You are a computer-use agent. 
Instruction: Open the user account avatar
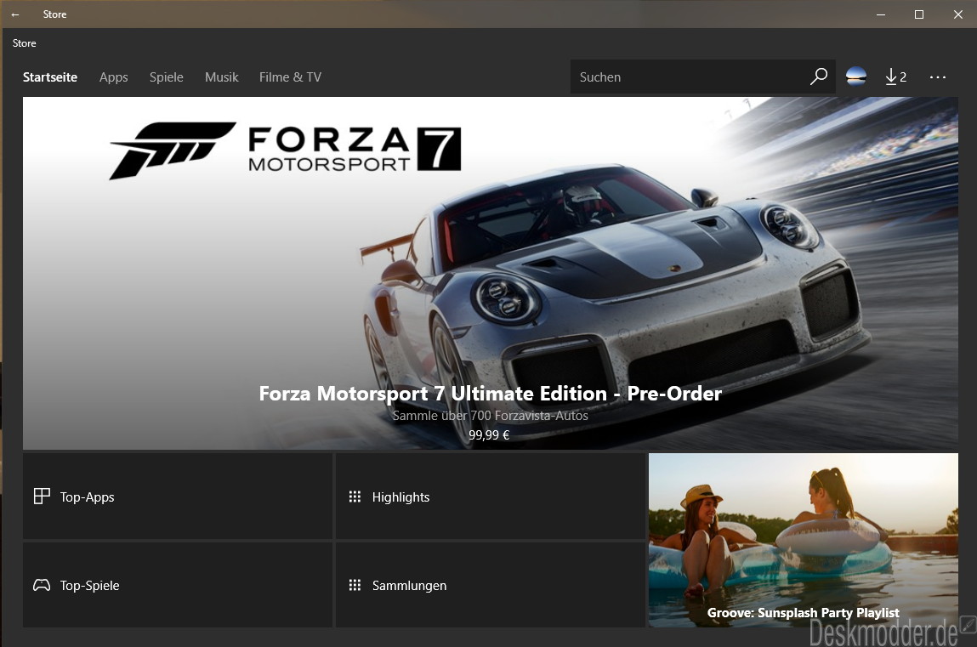pyautogui.click(x=856, y=77)
